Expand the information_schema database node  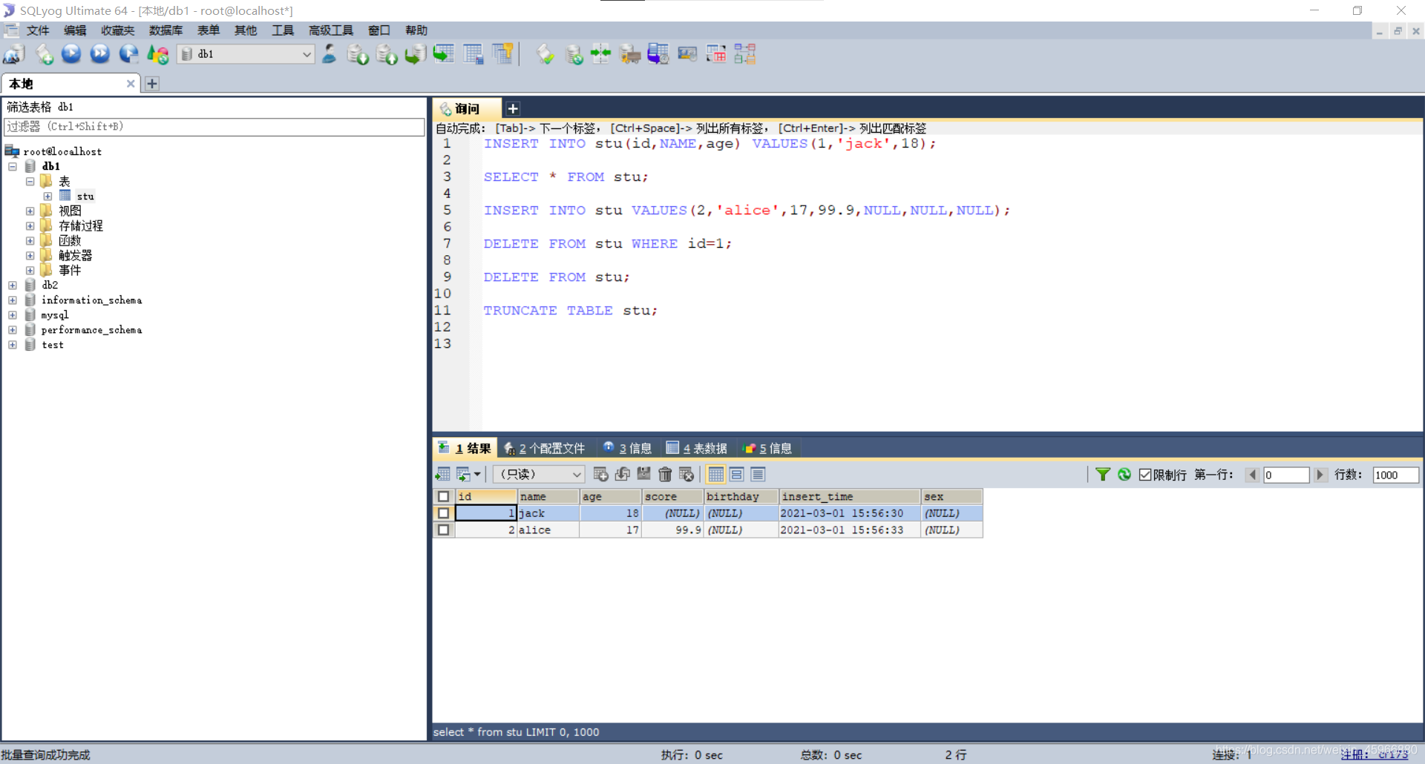pos(13,300)
